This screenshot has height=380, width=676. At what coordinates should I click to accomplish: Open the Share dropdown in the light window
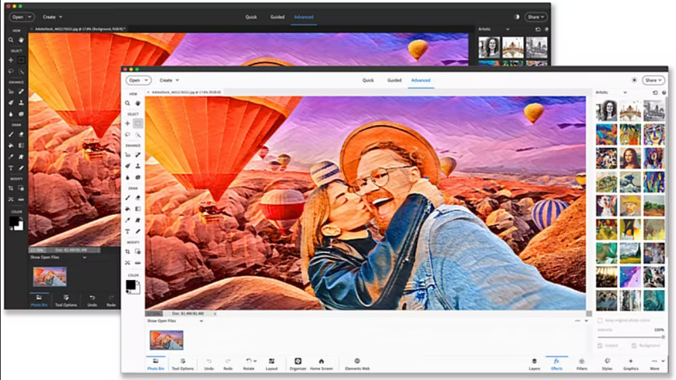pos(653,80)
